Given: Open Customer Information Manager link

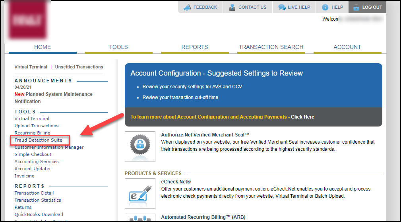Looking at the screenshot, I should tap(49, 147).
